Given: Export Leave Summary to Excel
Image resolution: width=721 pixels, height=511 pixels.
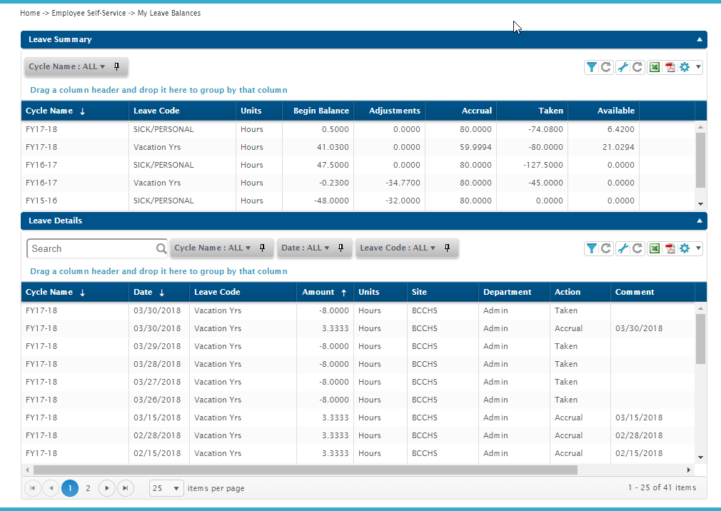Looking at the screenshot, I should (x=655, y=67).
